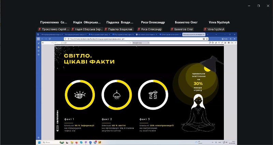Toggle the PDF sidebar panel icon

43,43
